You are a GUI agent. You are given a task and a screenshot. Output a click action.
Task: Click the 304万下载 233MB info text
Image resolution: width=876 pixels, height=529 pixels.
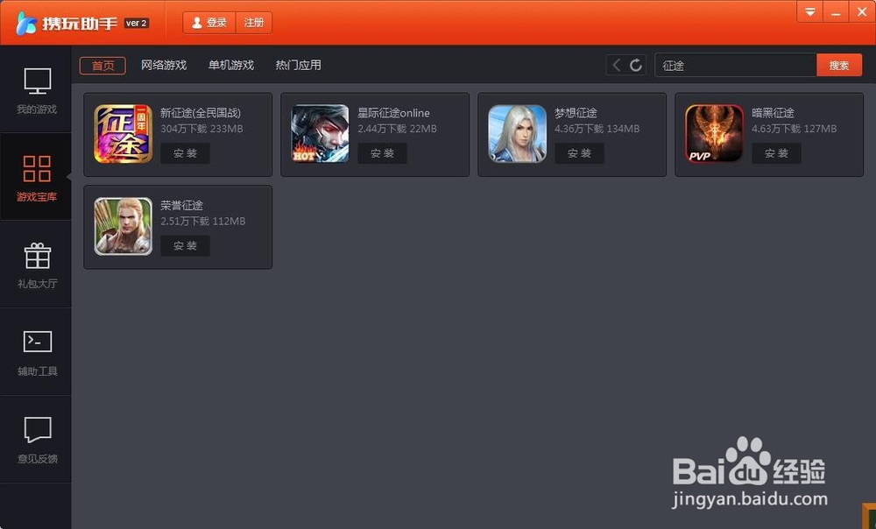coord(201,129)
